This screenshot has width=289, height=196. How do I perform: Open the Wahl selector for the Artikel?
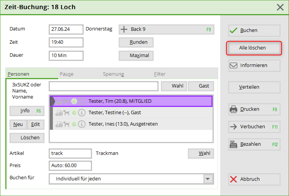point(201,153)
